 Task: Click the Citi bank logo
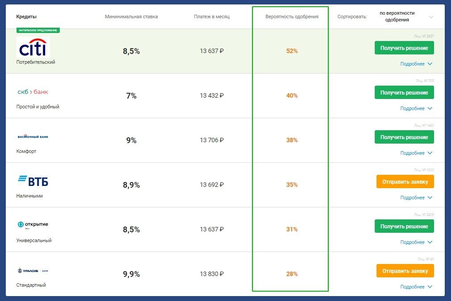click(33, 47)
